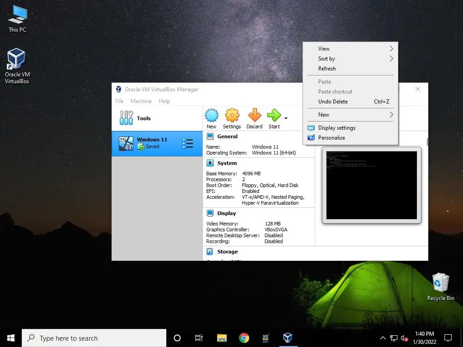Click the Personalize menu icon
Image resolution: width=463 pixels, height=347 pixels.
311,138
